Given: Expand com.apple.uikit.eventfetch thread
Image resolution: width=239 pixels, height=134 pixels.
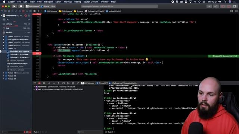Looking at the screenshot, I should (3, 39).
